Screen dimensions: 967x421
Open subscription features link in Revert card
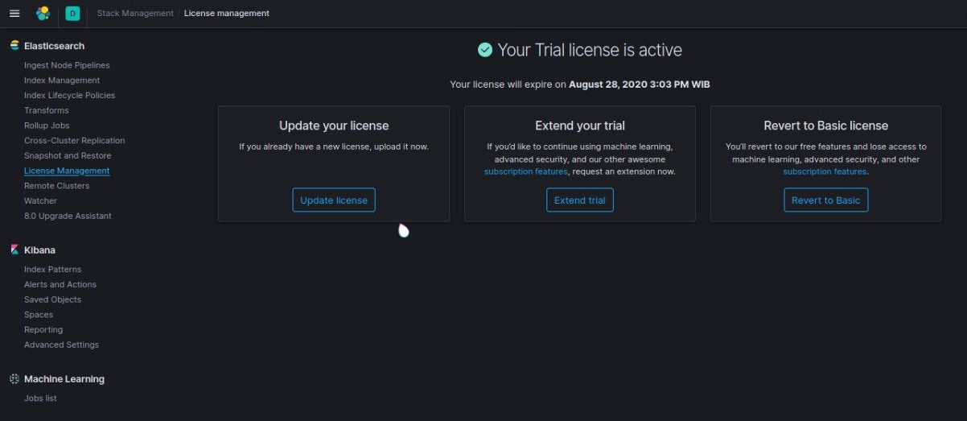[825, 171]
